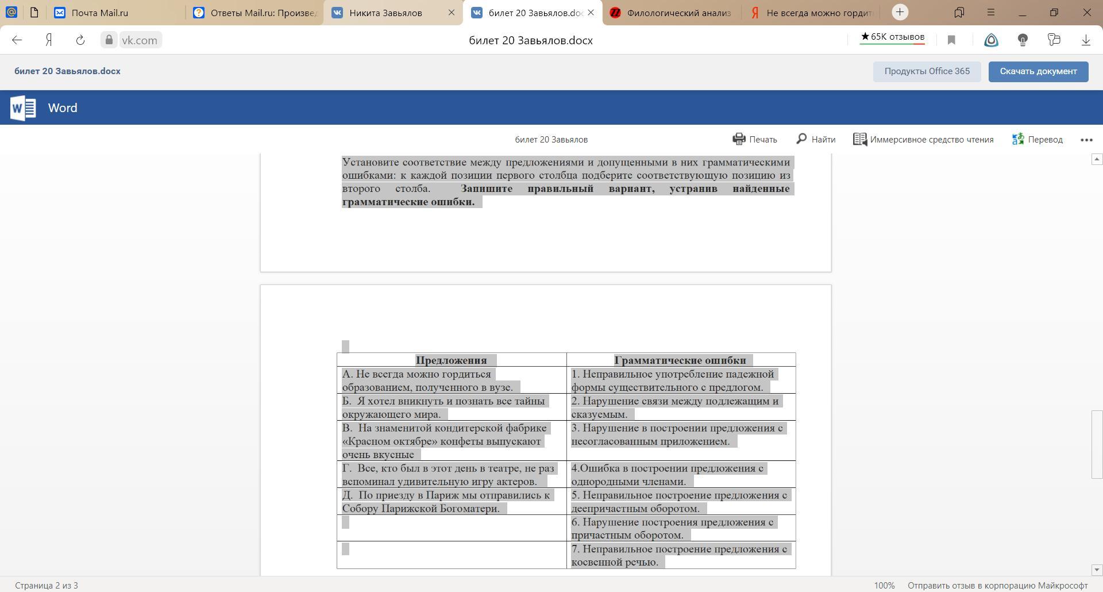Click the Word logo icon
Image resolution: width=1103 pixels, height=592 pixels.
[x=23, y=107]
